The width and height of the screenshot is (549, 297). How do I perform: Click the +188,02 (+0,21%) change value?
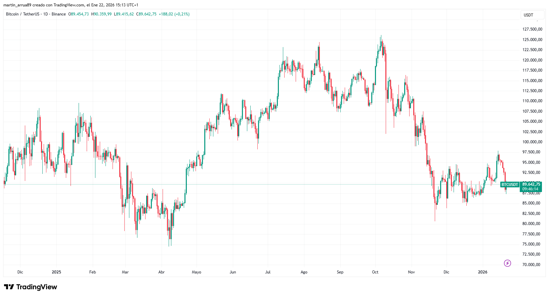pyautogui.click(x=174, y=14)
